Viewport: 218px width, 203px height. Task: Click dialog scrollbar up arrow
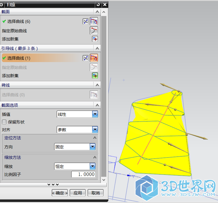pos(104,12)
